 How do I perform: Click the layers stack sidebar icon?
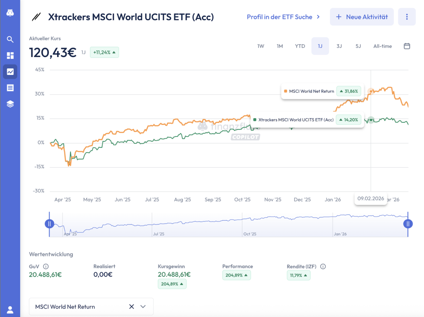(x=10, y=104)
